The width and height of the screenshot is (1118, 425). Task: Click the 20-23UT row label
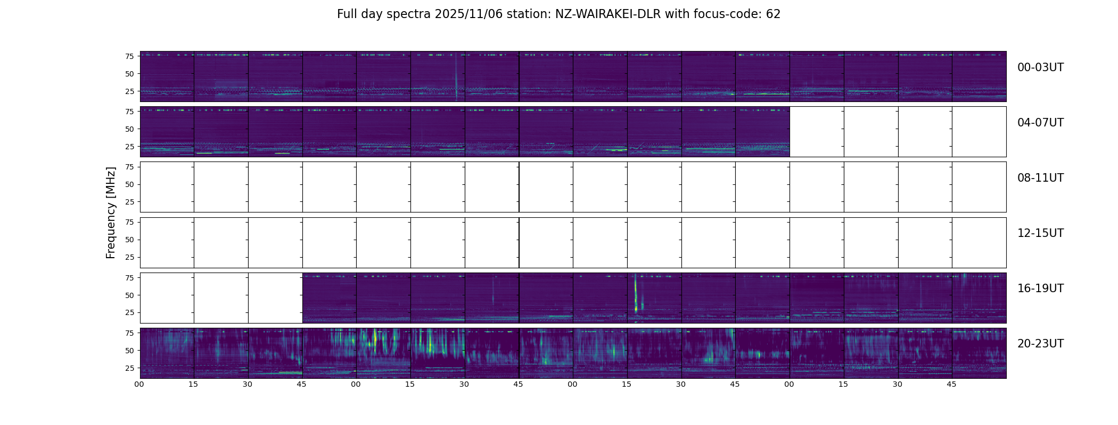[1040, 344]
